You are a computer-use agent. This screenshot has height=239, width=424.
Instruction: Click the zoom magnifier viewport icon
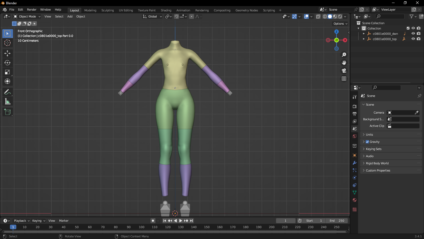point(344,55)
